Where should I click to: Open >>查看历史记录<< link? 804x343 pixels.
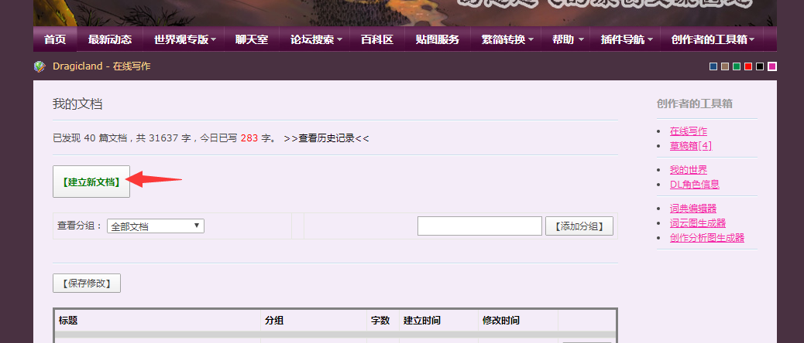(x=326, y=138)
